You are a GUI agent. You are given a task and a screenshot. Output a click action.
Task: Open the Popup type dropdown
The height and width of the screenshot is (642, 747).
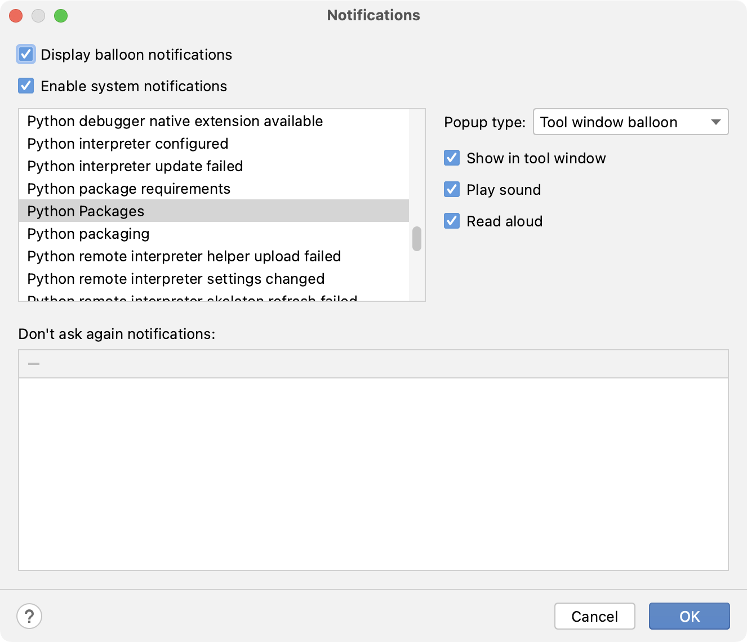pyautogui.click(x=716, y=122)
